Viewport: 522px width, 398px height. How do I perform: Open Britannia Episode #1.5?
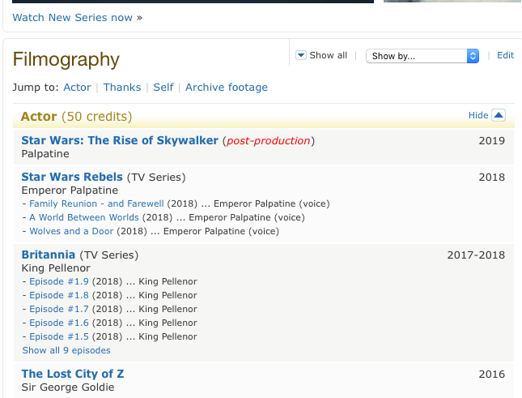coord(59,336)
